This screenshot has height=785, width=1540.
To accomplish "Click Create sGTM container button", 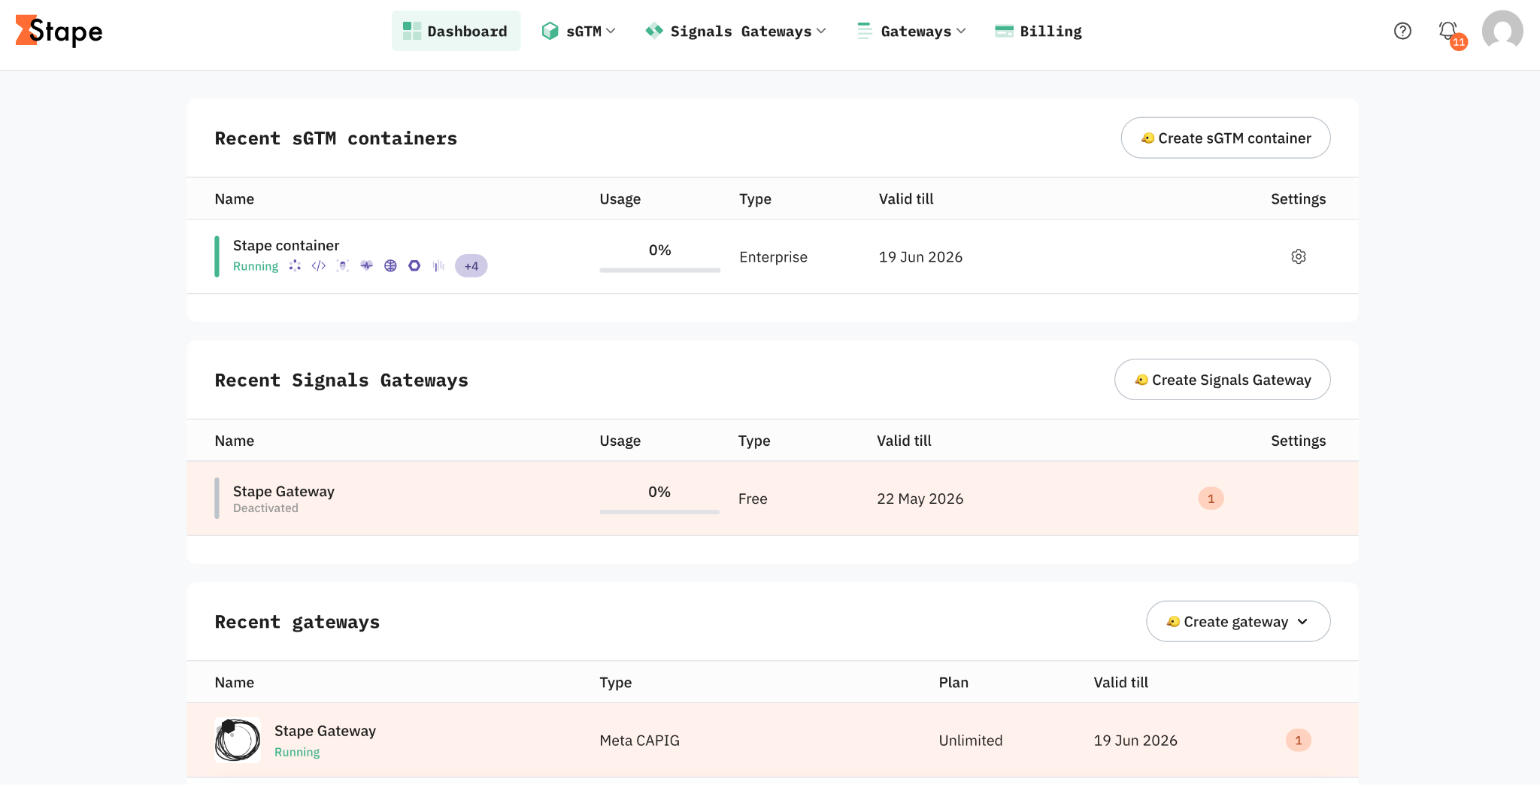I will click(1226, 138).
